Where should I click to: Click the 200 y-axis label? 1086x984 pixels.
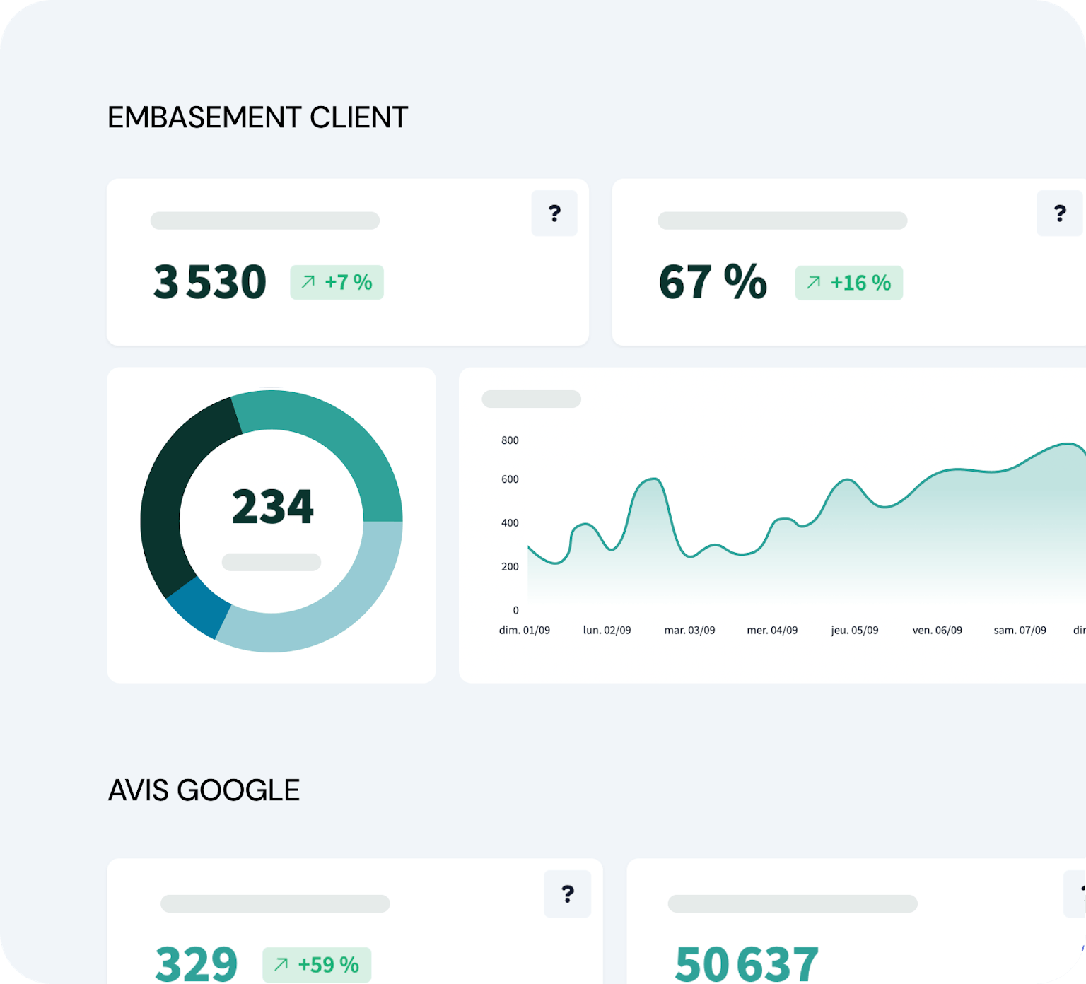coord(510,567)
